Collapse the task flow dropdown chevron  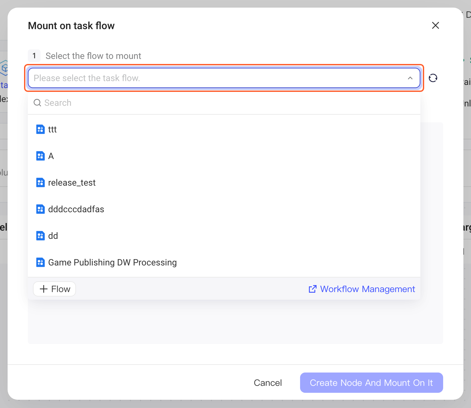coord(410,78)
